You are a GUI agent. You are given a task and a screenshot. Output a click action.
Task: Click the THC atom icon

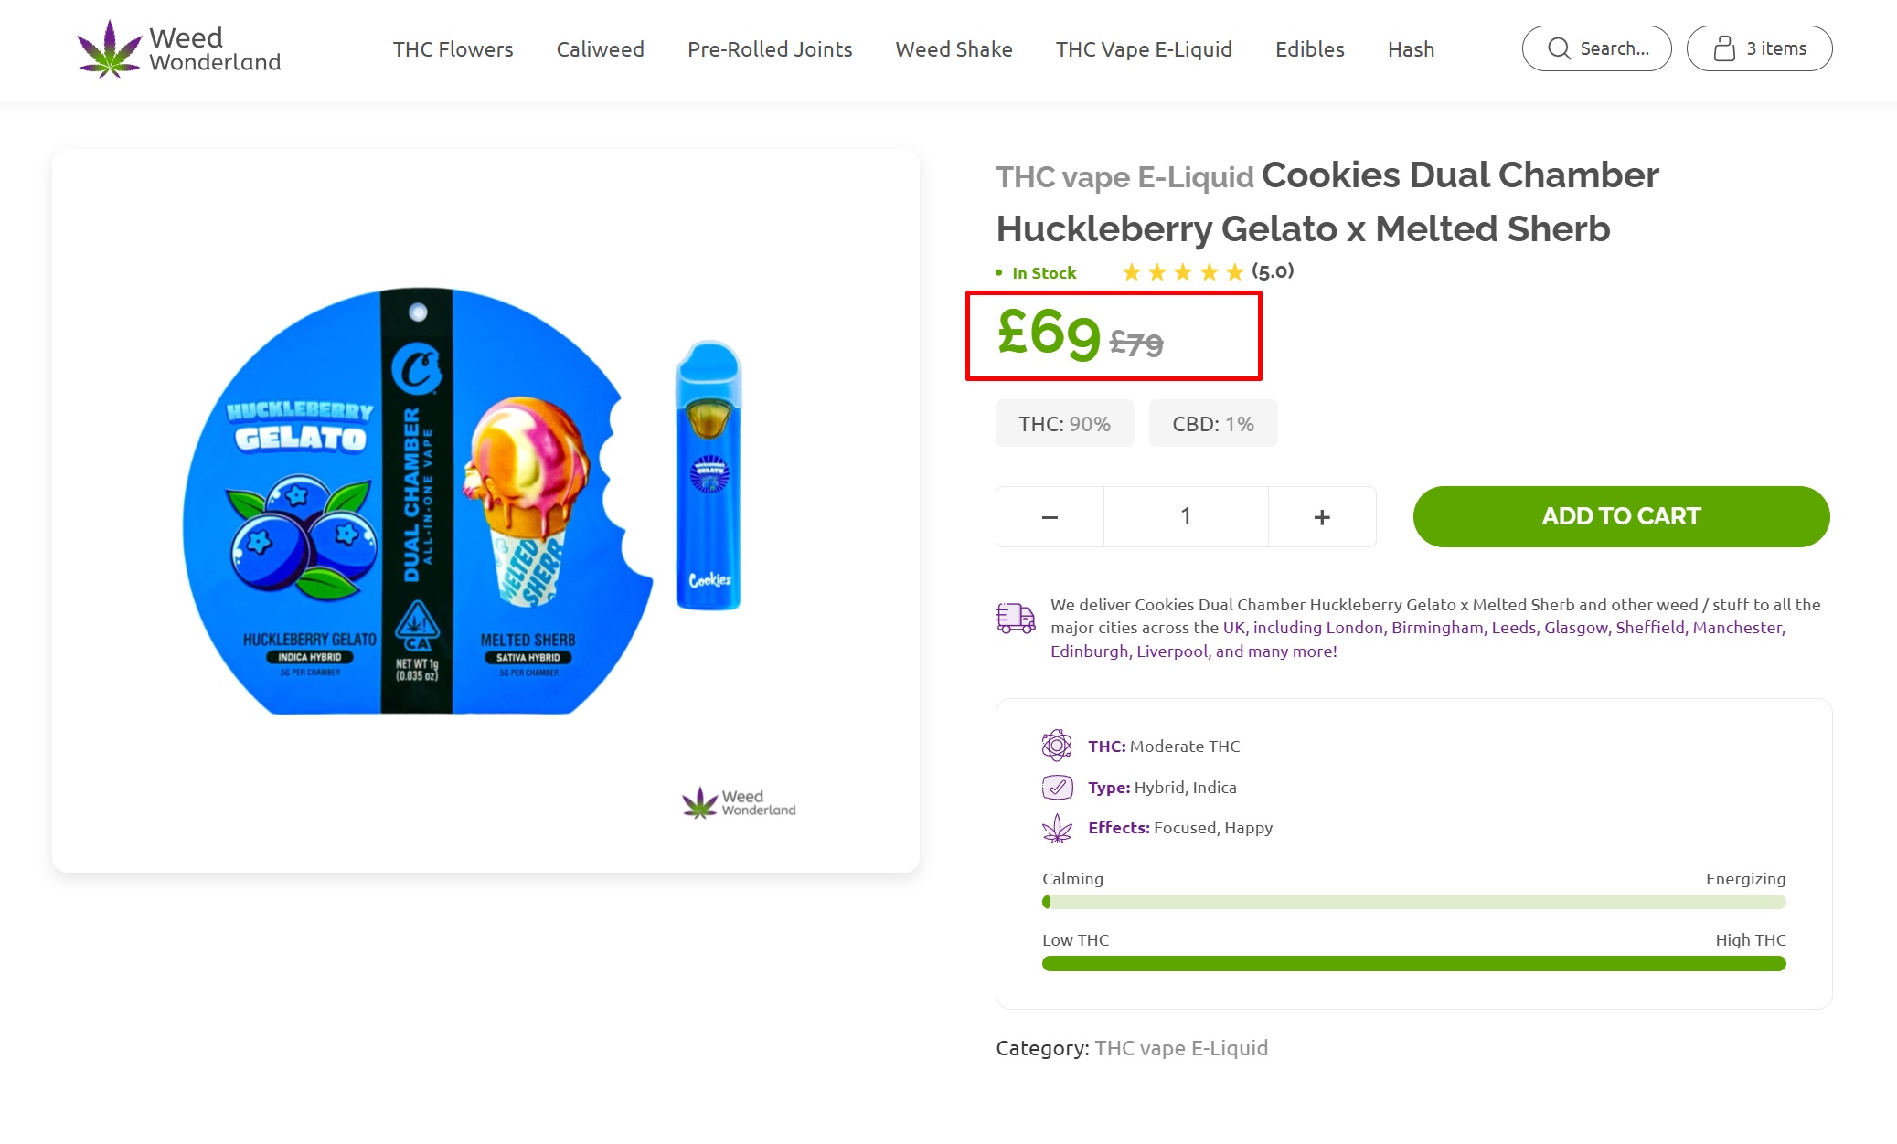pyautogui.click(x=1057, y=746)
